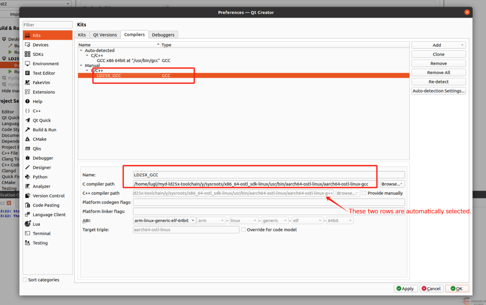The image size is (486, 305).
Task: Switch to the Qt Versions tab
Action: 105,35
